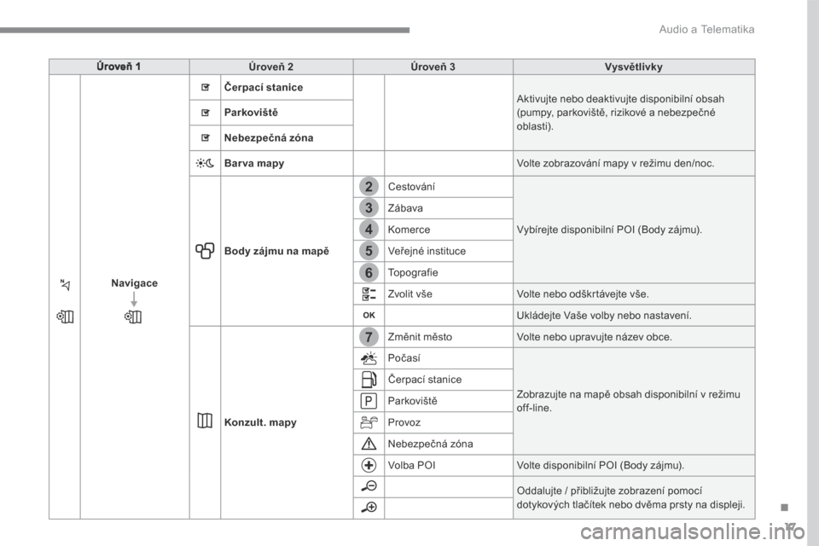Click the Zvolit vše checklist icon

tap(369, 293)
